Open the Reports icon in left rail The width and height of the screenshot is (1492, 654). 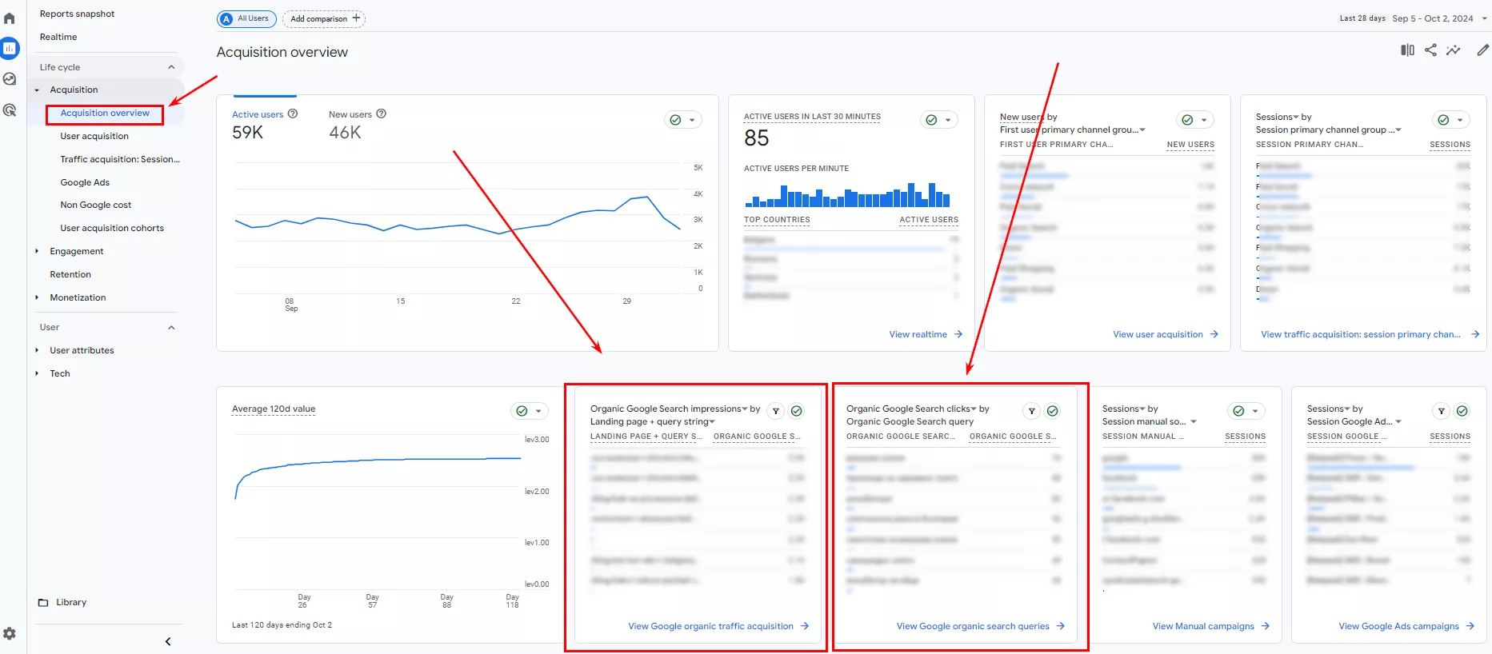(x=10, y=48)
